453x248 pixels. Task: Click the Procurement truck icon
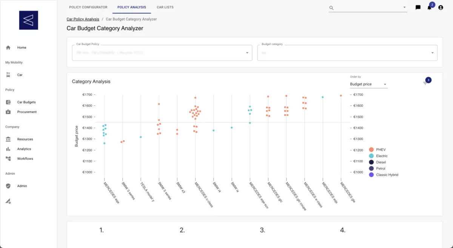(x=8, y=112)
